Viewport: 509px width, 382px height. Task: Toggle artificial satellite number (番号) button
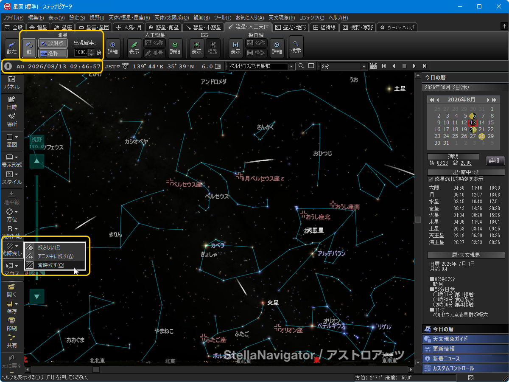[x=154, y=53]
